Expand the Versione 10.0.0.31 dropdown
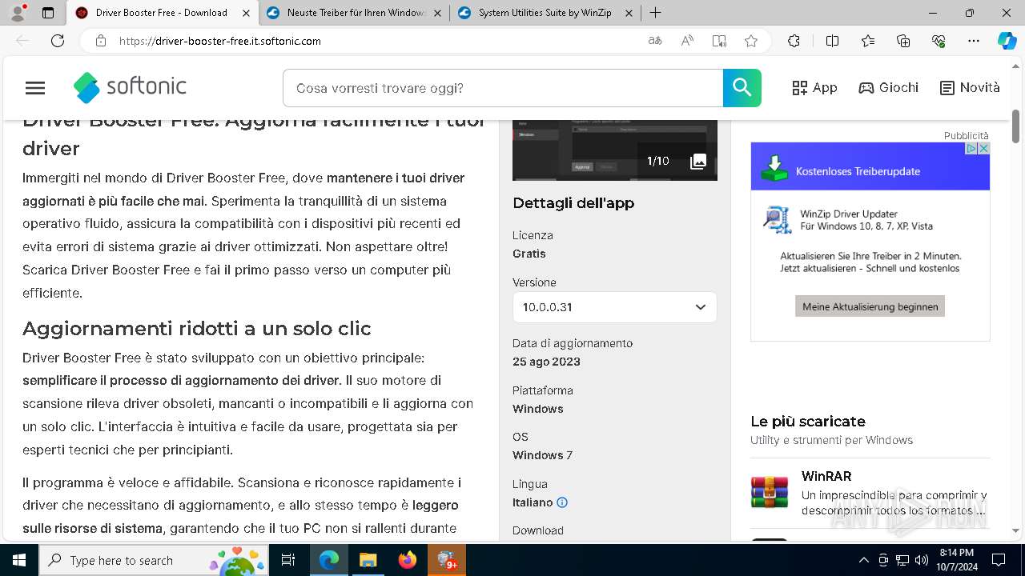 [615, 307]
